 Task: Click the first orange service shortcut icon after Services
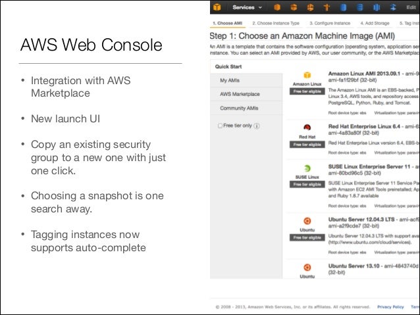pyautogui.click(x=277, y=7)
